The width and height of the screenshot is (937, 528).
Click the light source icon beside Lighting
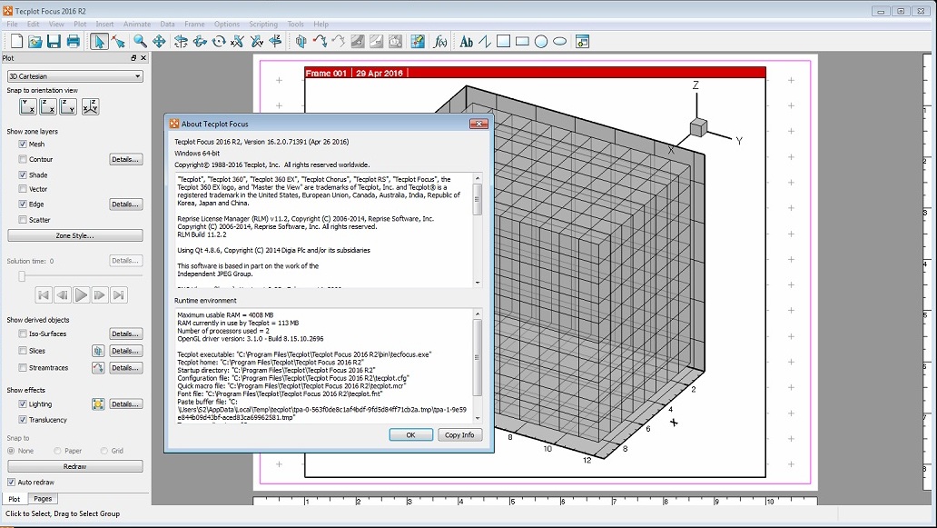(98, 404)
